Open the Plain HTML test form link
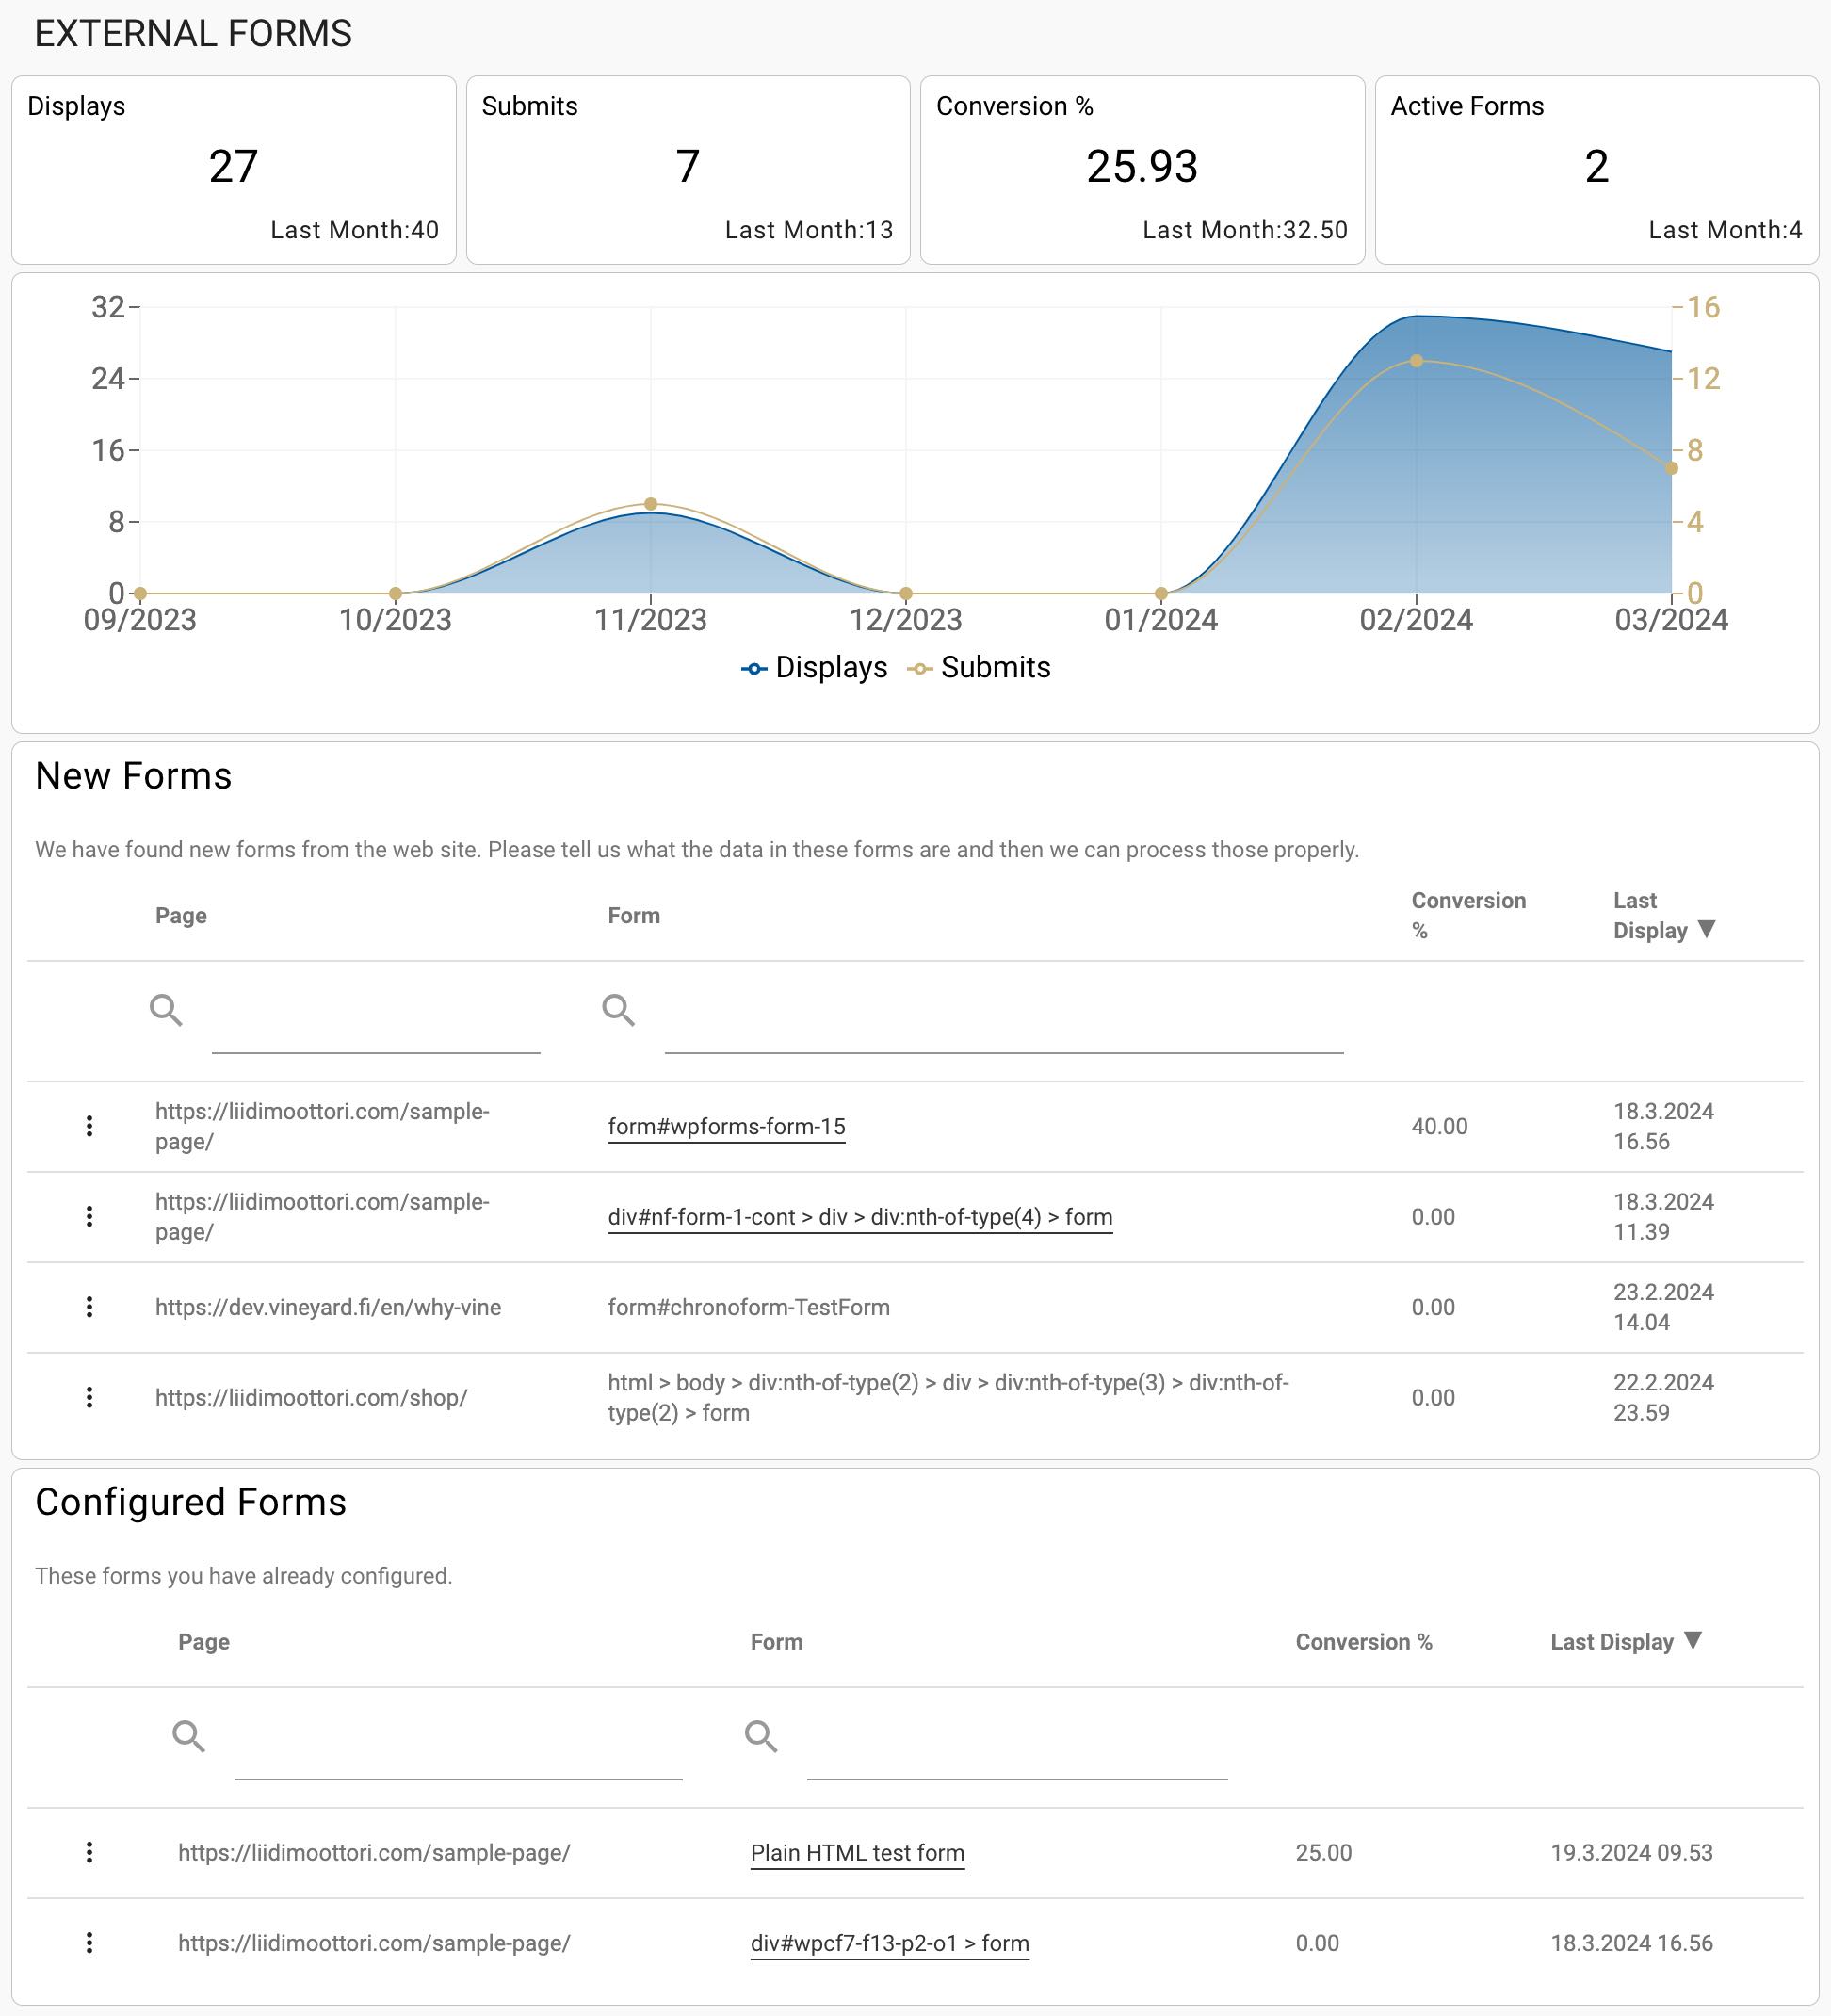Viewport: 1831px width, 2016px height. pyautogui.click(x=857, y=1852)
